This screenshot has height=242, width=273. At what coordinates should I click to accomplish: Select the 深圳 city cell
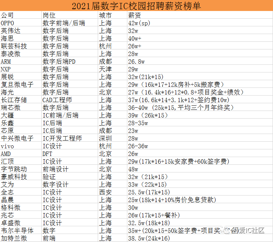(112, 138)
